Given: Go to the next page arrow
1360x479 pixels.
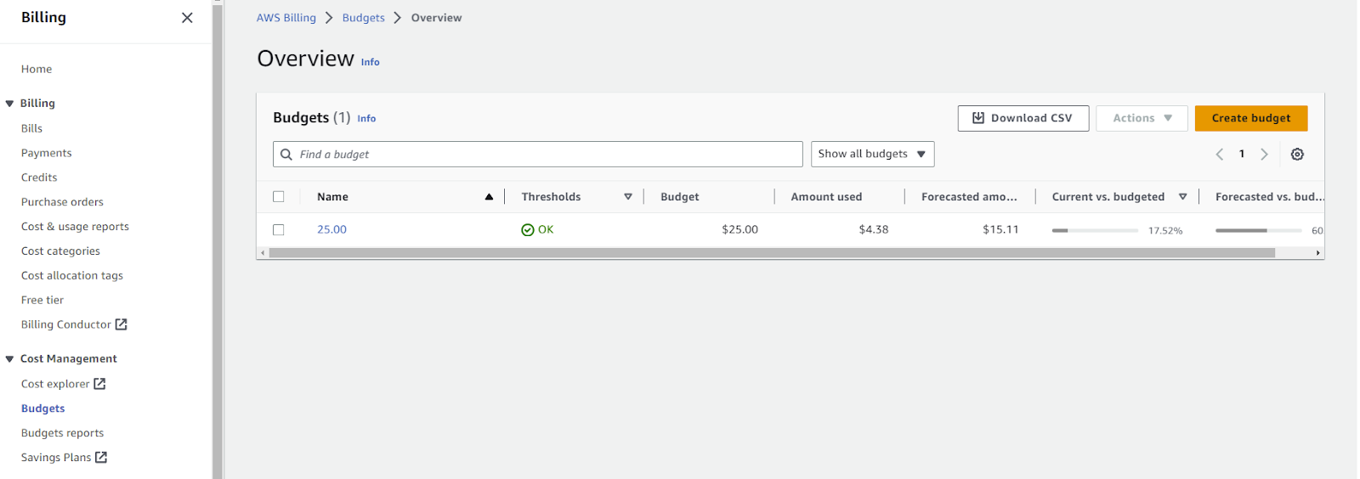Looking at the screenshot, I should click(1264, 155).
